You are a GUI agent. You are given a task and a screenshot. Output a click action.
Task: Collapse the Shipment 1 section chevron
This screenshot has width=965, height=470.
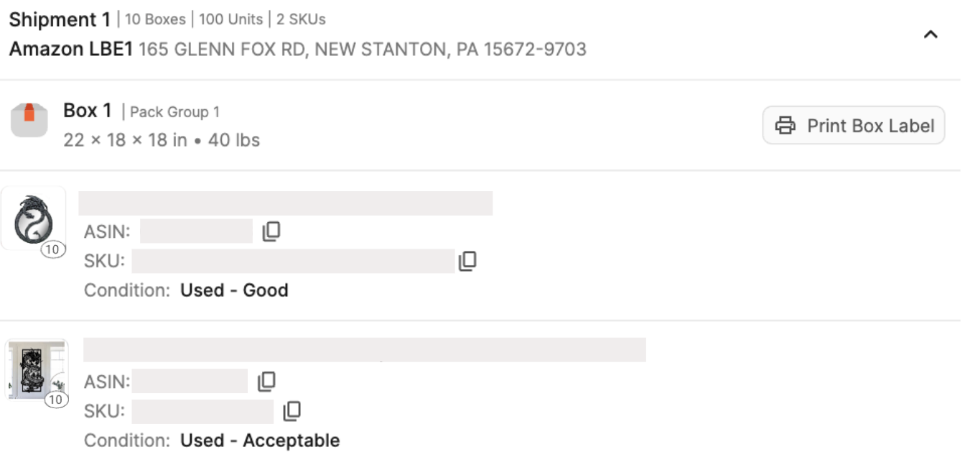pyautogui.click(x=931, y=34)
